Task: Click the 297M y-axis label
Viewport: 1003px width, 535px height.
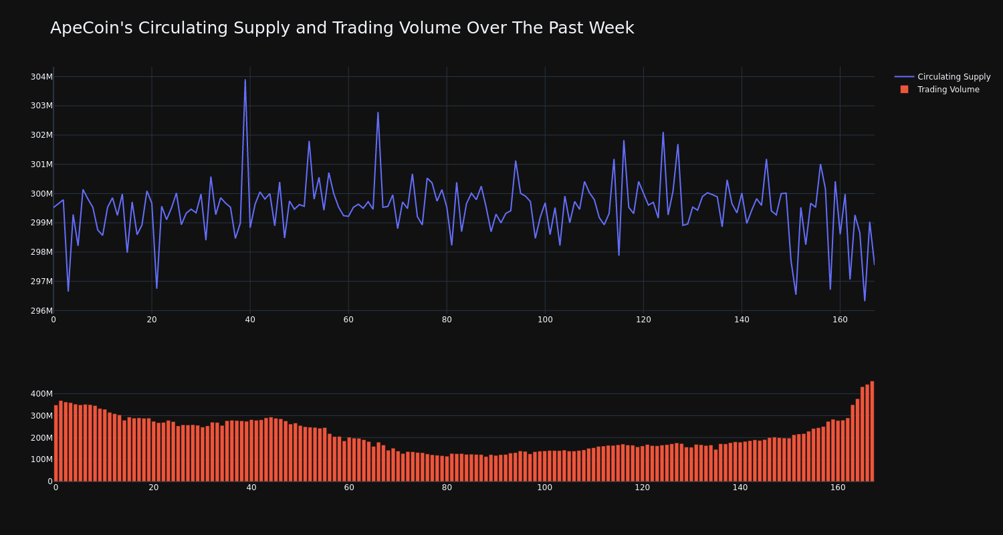Action: (x=41, y=282)
